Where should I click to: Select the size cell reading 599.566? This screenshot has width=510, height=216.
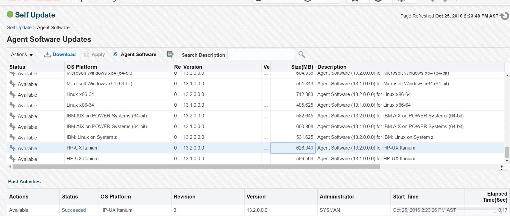pos(293,159)
